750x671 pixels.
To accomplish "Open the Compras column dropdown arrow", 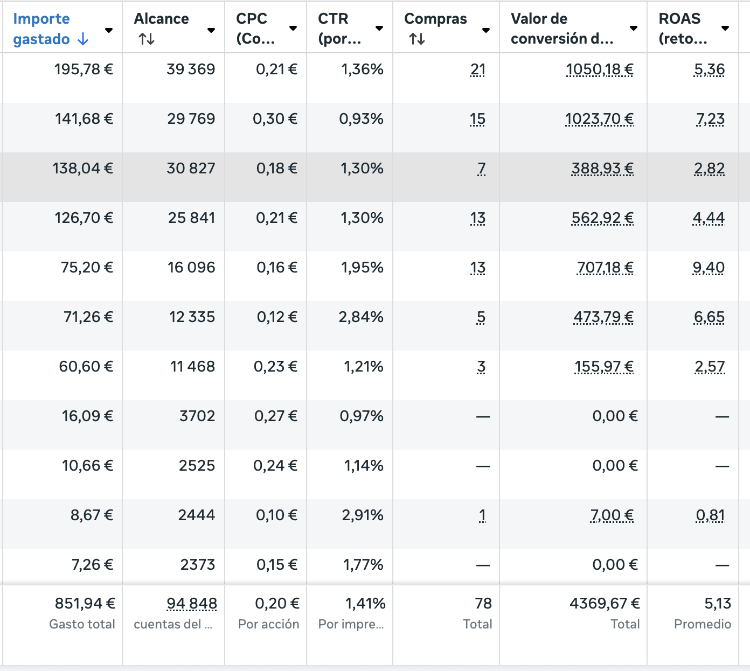I will point(486,30).
